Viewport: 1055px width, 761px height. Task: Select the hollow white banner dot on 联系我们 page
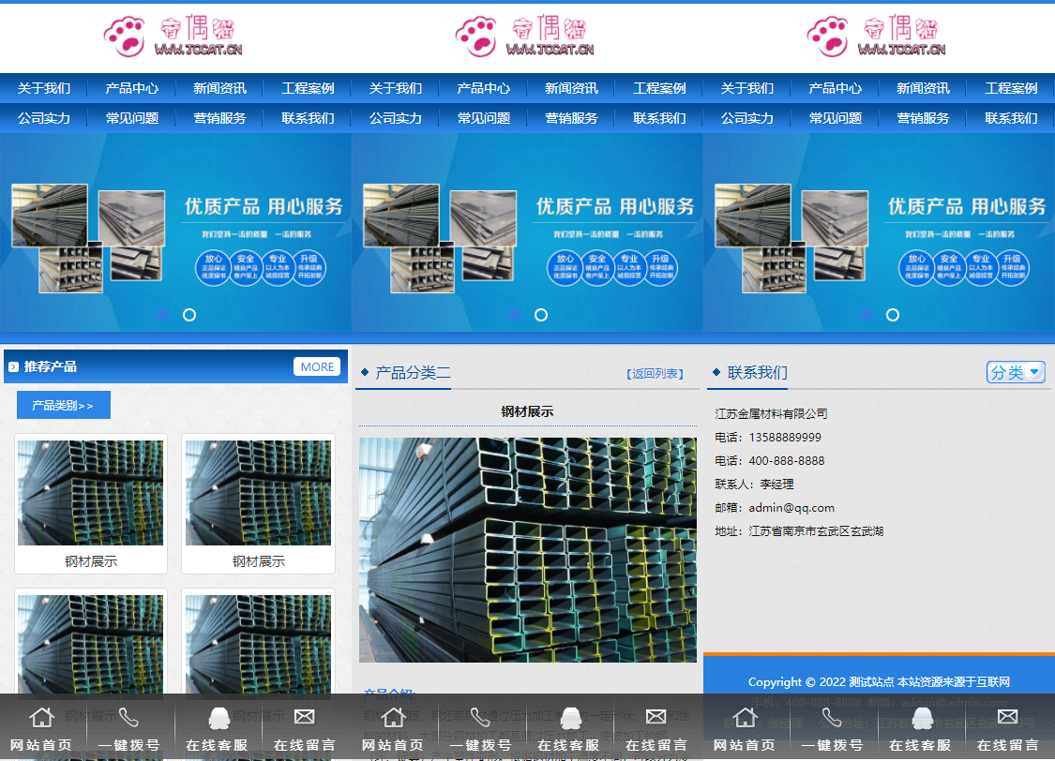pos(893,315)
